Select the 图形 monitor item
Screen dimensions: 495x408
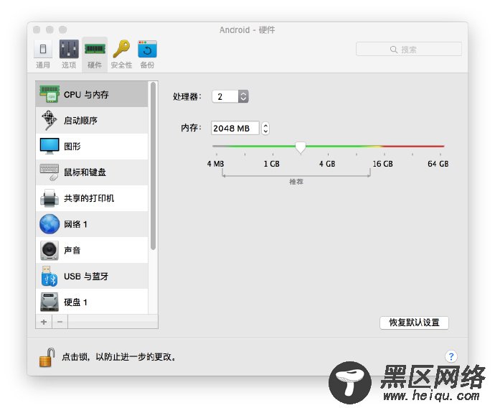[x=92, y=147]
